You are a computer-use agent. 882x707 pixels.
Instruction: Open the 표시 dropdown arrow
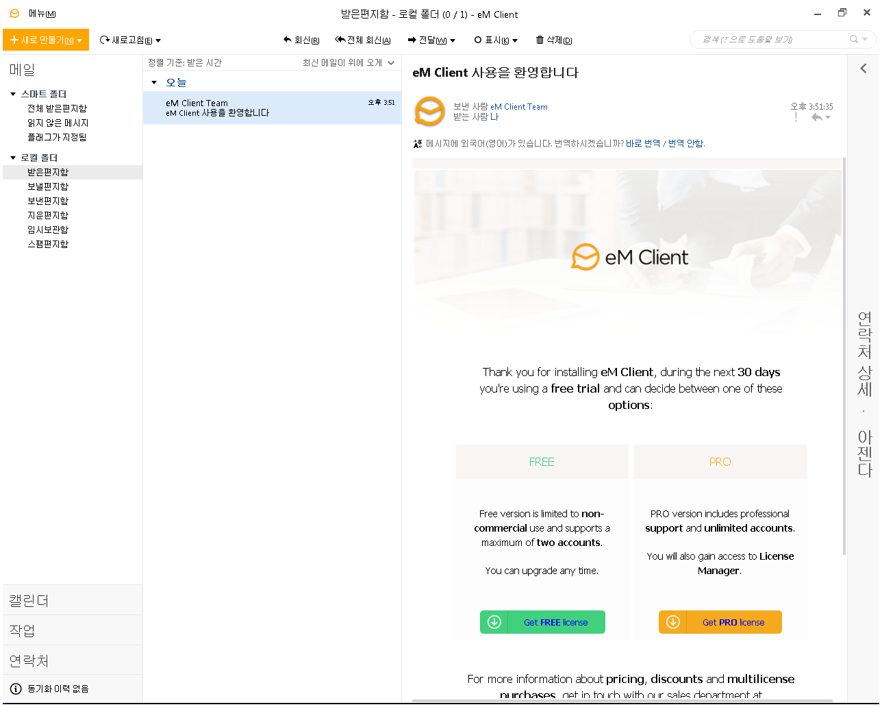tap(515, 41)
